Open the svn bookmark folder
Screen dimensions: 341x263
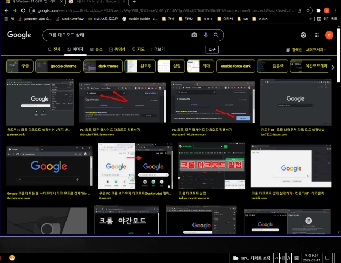pos(243,19)
